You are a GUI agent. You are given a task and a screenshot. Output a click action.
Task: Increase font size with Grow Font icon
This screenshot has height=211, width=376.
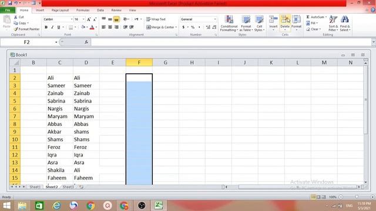click(x=89, y=19)
